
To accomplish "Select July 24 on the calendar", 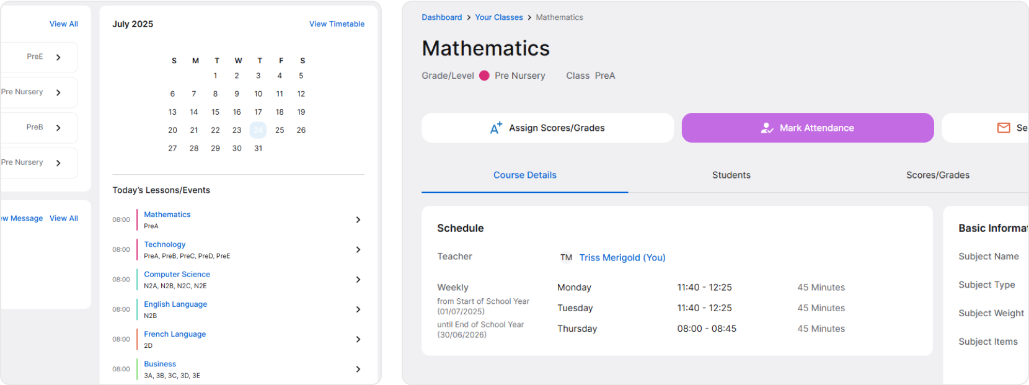I will pos(258,130).
